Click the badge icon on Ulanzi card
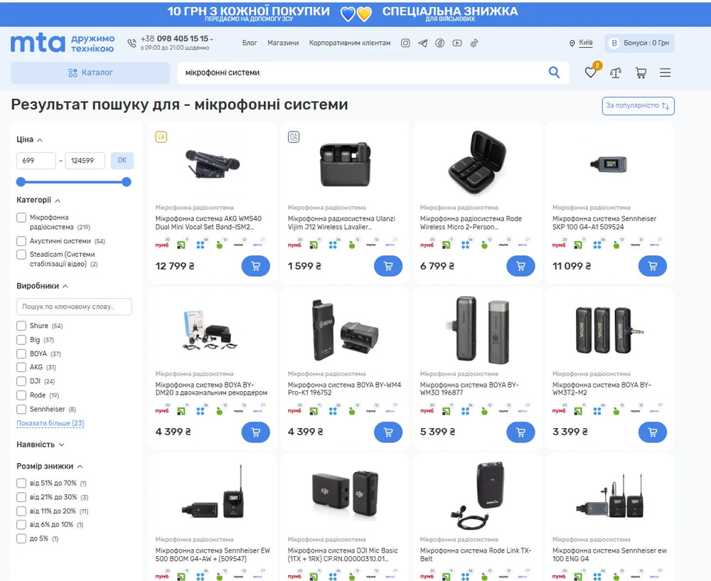This screenshot has width=711, height=581. [294, 137]
